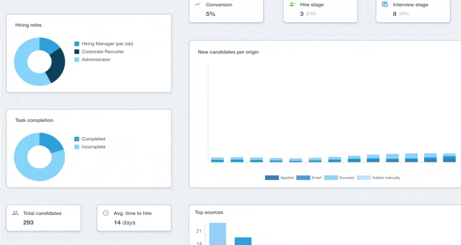
Task: Click the dark Corporate Recruiter donut segment
Action: click(58, 66)
